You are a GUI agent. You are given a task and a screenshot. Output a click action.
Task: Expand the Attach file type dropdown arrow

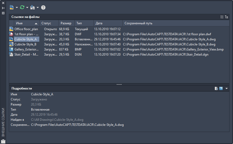point(17,7)
